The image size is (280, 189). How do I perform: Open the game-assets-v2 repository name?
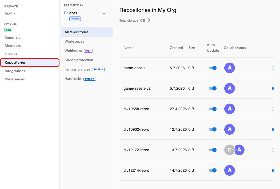[x=137, y=88]
